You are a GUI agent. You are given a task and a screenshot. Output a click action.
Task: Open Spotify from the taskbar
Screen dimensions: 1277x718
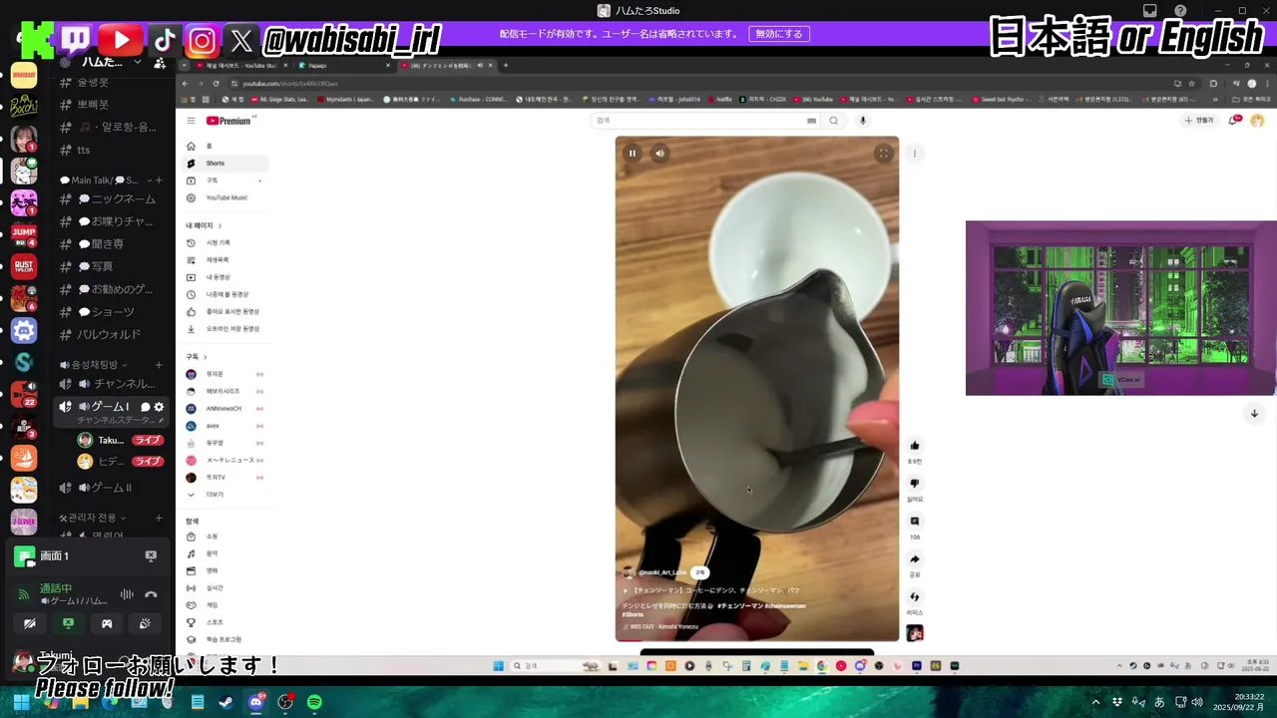pyautogui.click(x=314, y=702)
